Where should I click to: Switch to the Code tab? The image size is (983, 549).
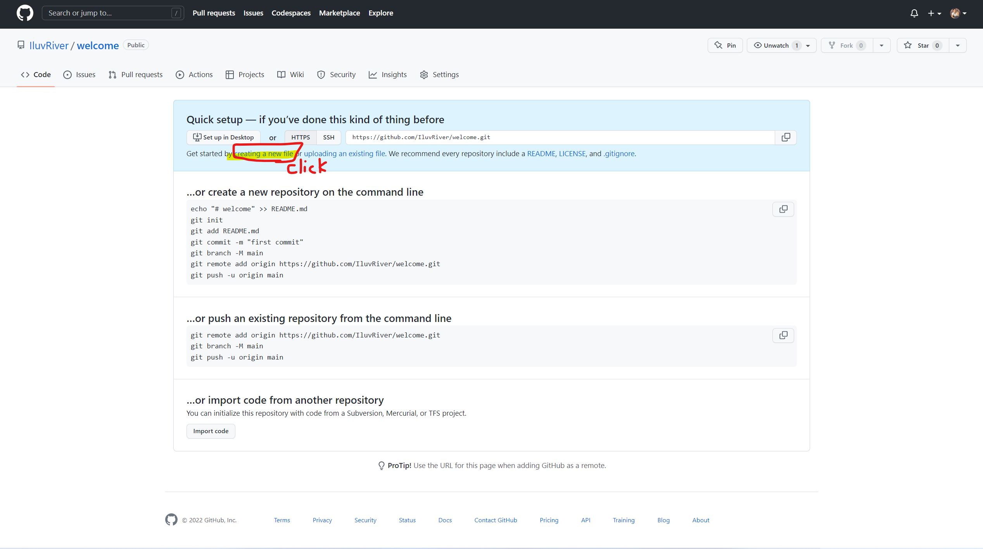[36, 75]
